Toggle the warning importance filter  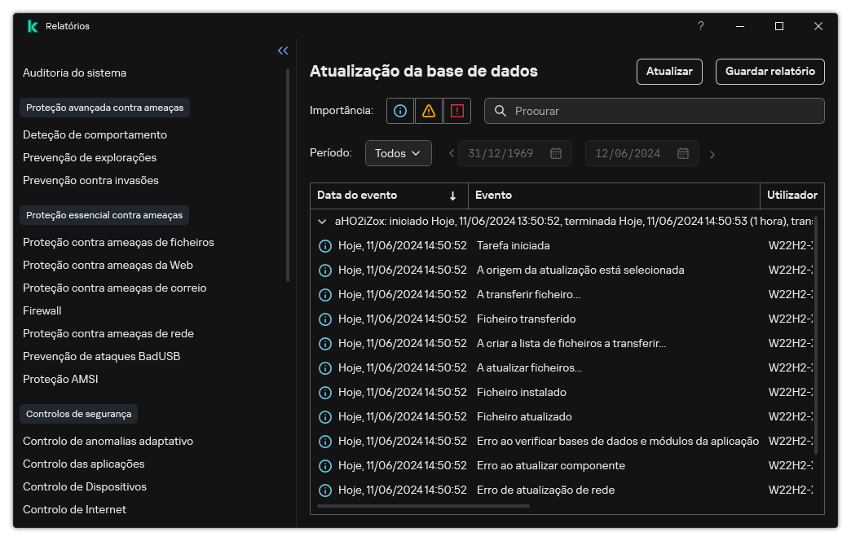[428, 111]
